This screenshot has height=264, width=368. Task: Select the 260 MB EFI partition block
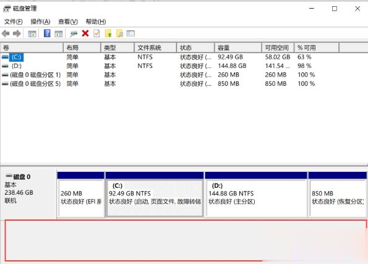point(81,198)
